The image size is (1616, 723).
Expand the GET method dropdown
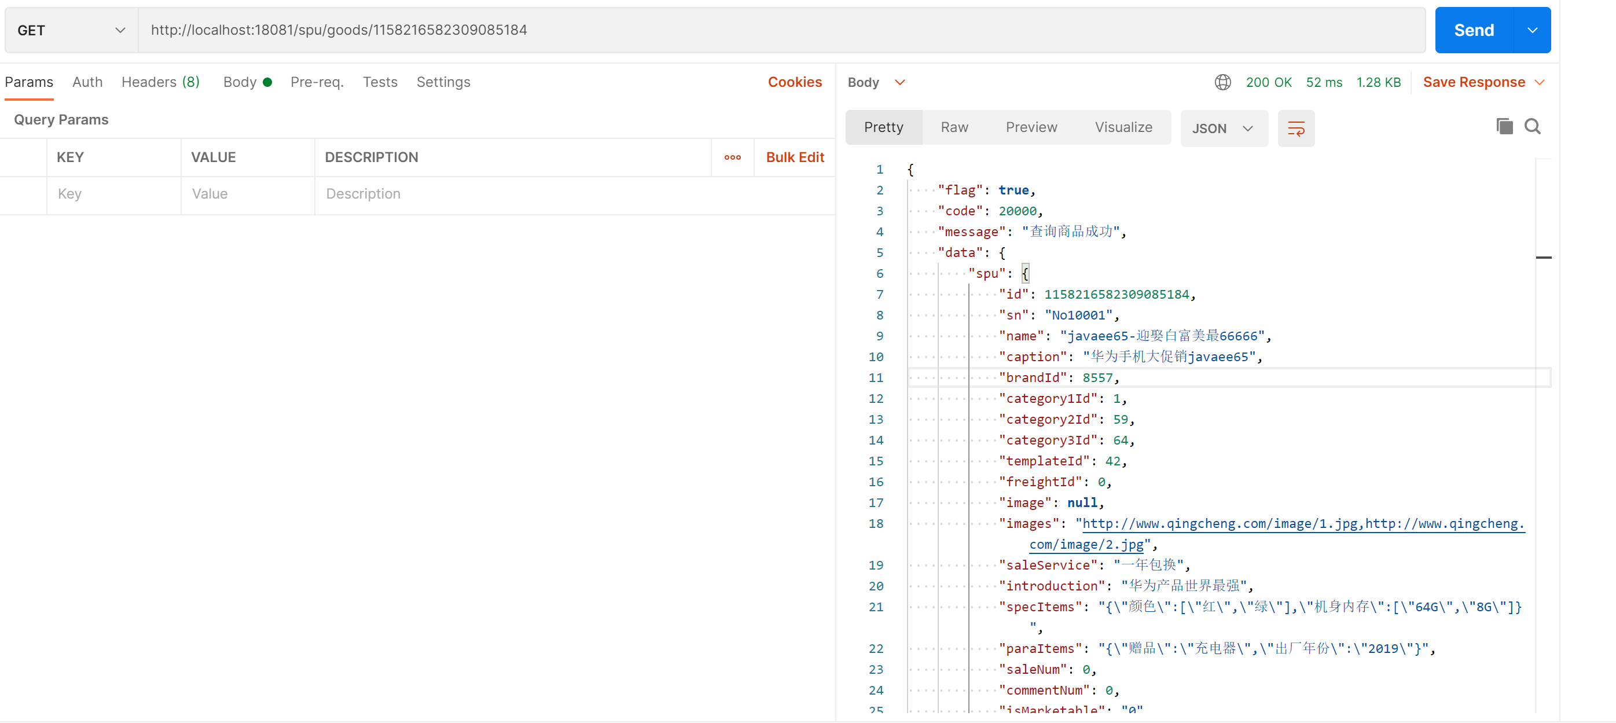click(71, 30)
